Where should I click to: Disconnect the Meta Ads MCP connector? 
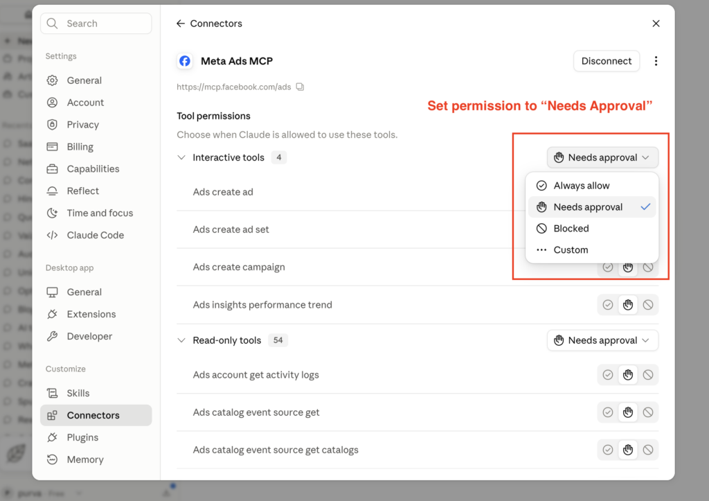click(607, 61)
